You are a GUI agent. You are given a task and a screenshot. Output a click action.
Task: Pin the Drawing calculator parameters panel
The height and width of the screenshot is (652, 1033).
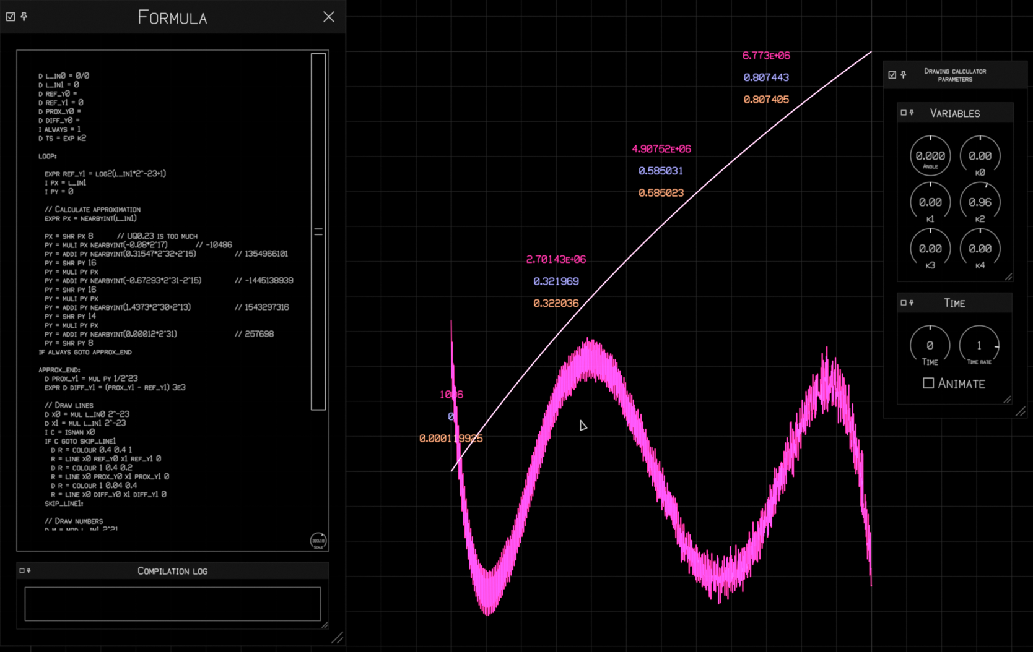click(x=904, y=75)
